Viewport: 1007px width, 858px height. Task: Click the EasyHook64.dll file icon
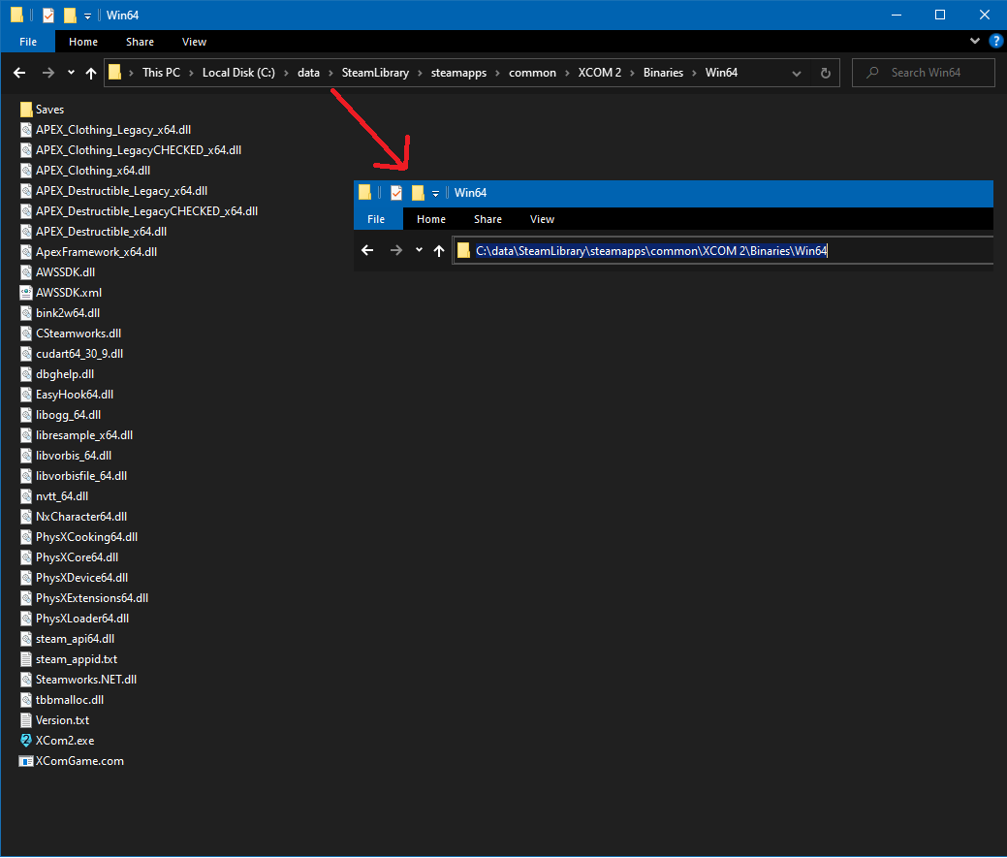[x=26, y=395]
